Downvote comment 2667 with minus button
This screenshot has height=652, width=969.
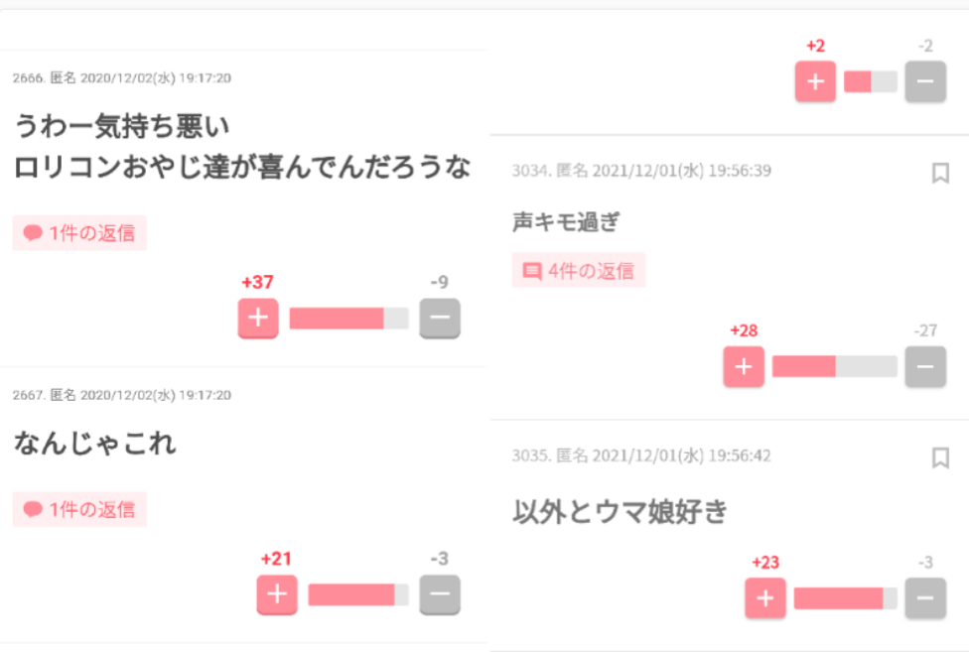click(440, 594)
